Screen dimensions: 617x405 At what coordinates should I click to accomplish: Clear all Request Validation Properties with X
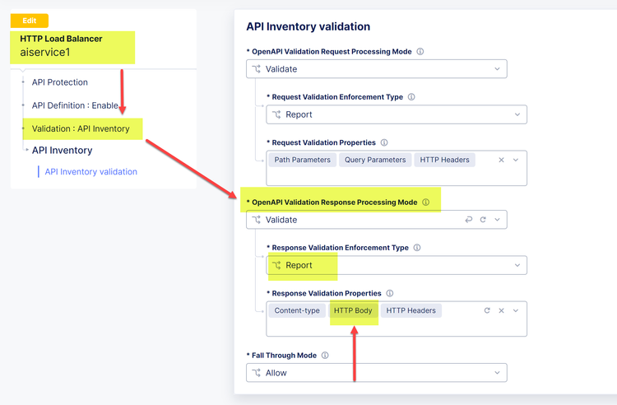click(x=502, y=160)
